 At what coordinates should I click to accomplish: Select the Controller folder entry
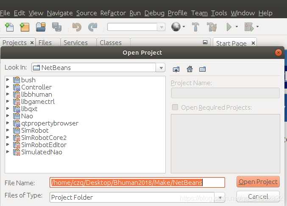click(36, 87)
